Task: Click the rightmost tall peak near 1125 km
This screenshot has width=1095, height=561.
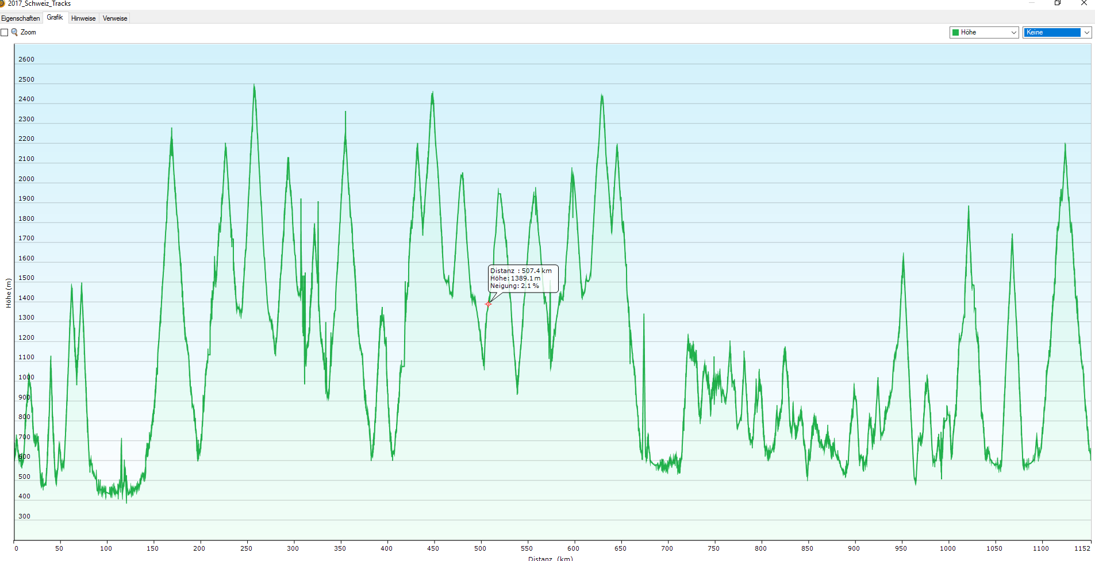Action: [x=1065, y=145]
